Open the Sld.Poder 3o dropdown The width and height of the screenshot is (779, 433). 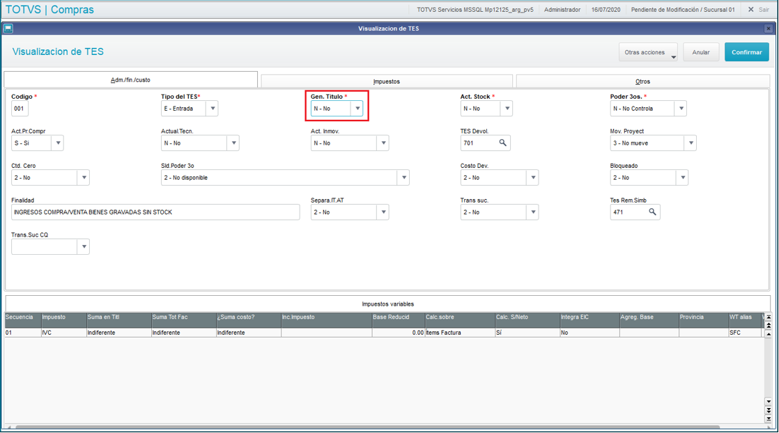404,178
